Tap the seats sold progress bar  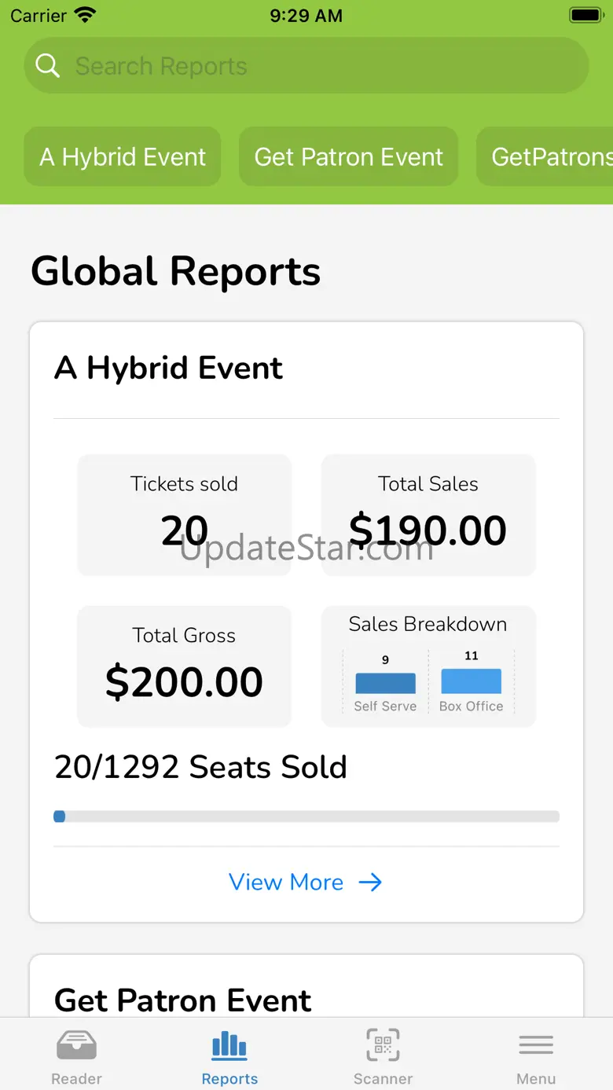point(306,817)
